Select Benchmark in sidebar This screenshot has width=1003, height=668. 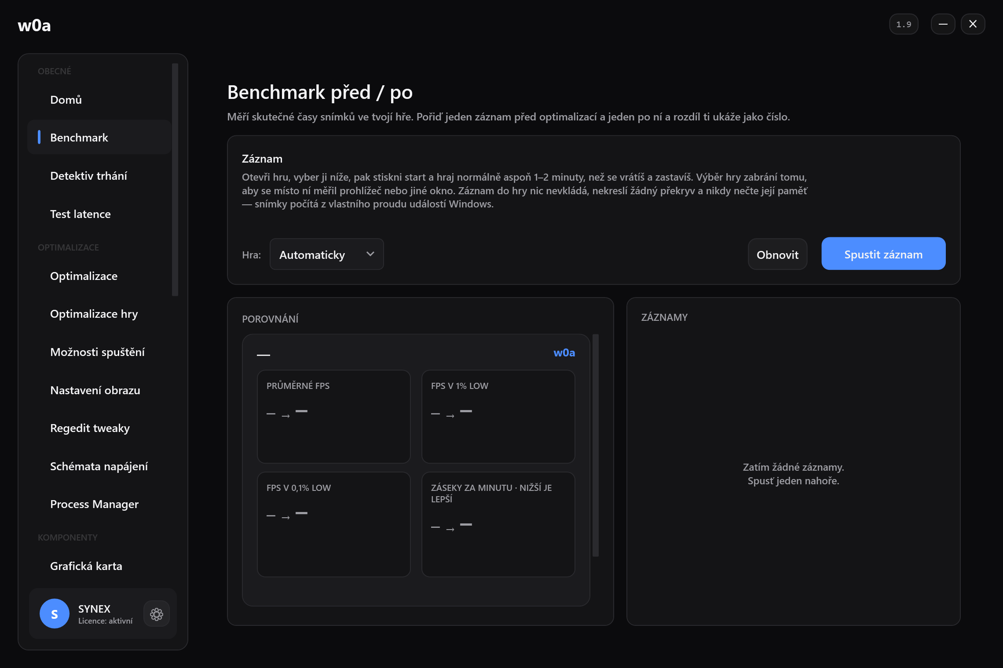click(99, 137)
